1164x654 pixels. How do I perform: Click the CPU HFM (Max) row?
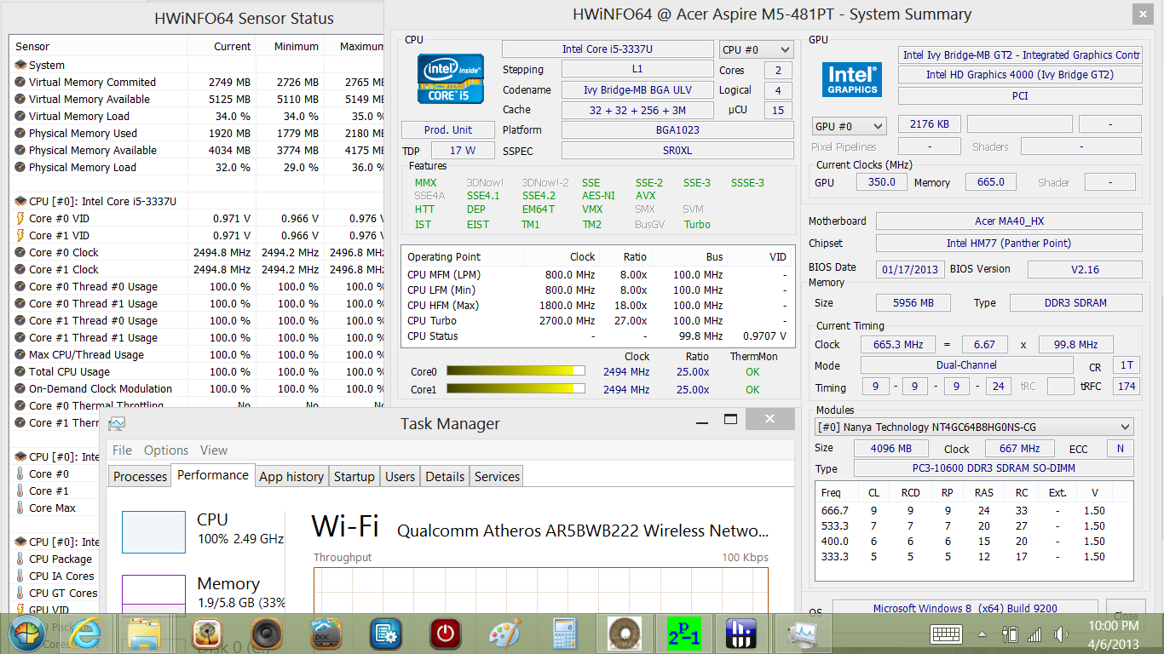(596, 306)
